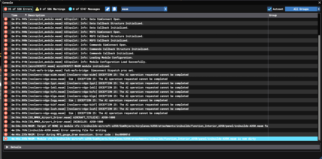Click error icon of fsdt-msfs-bridge row

click(x=6, y=70)
